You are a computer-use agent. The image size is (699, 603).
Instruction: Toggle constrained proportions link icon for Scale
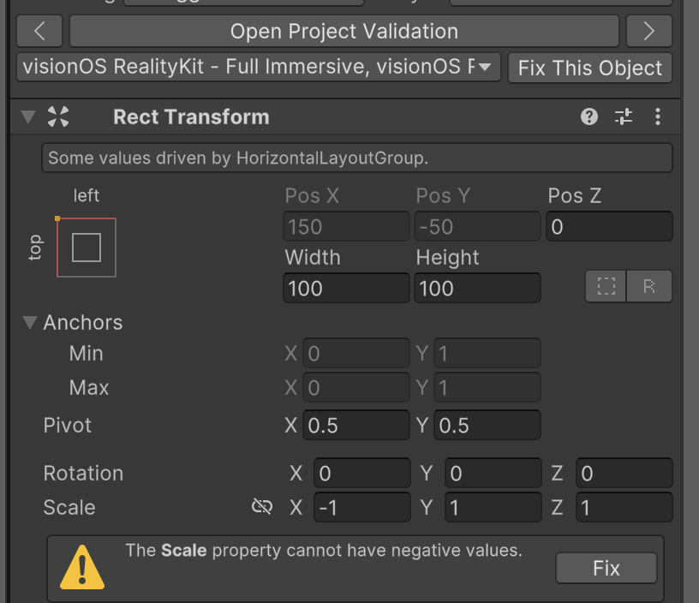coord(262,507)
